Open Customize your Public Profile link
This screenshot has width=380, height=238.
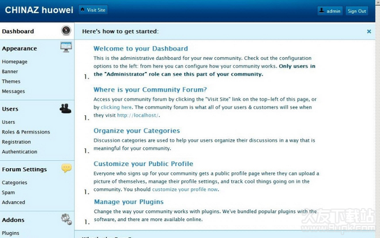point(143,164)
